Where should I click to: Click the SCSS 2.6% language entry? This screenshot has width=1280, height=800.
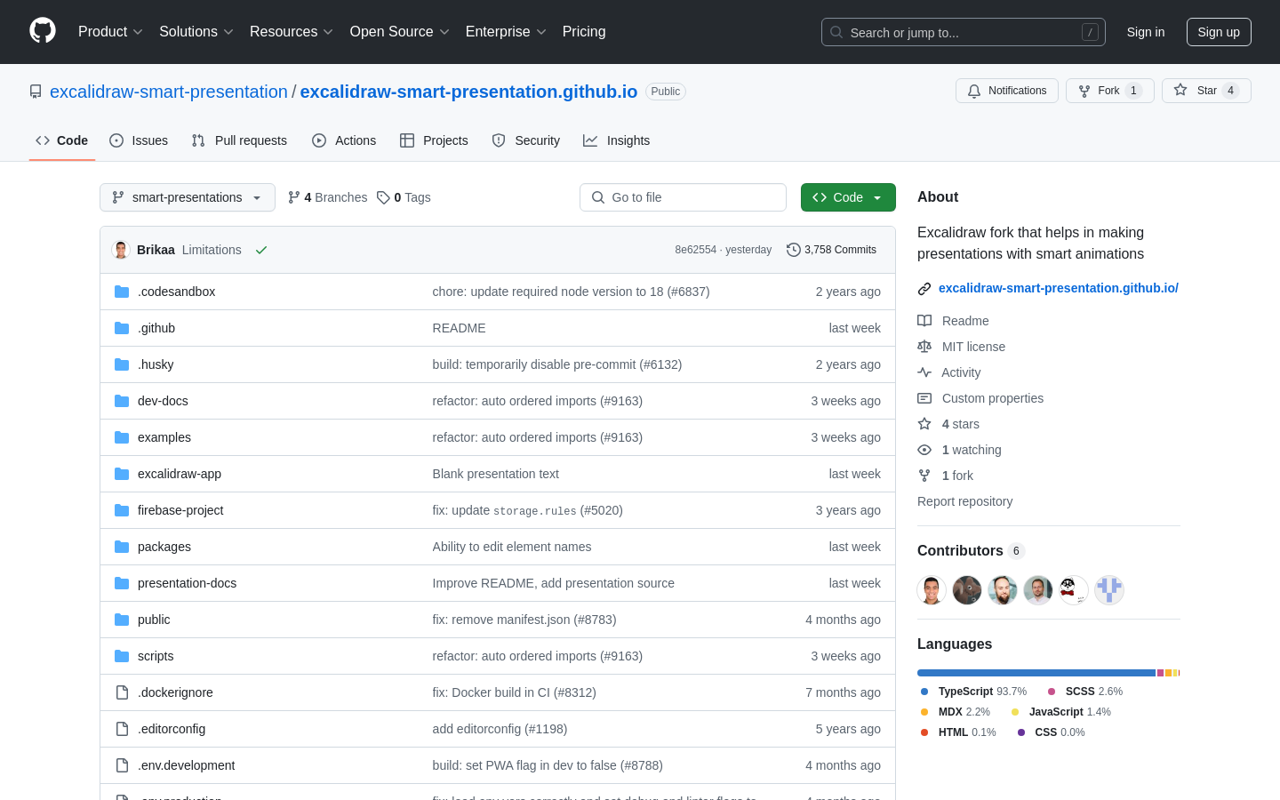pos(1085,692)
